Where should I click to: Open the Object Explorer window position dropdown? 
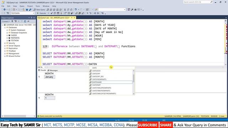point(29,18)
